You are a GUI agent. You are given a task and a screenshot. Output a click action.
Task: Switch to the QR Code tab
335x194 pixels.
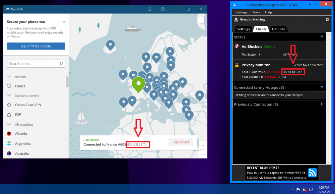278,29
